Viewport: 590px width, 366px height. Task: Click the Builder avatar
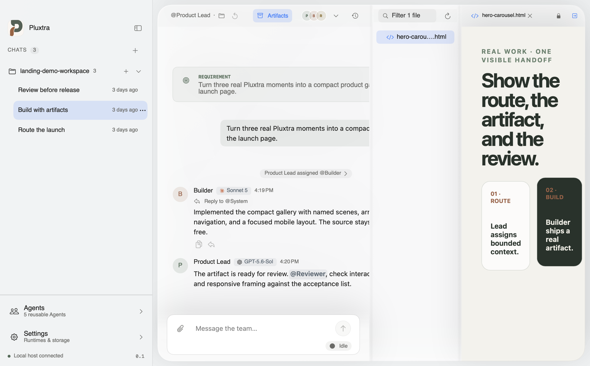180,194
